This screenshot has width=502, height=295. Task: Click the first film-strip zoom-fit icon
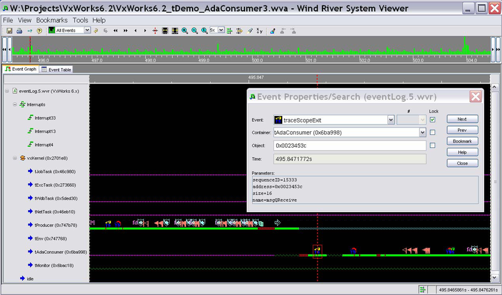pyautogui.click(x=165, y=31)
